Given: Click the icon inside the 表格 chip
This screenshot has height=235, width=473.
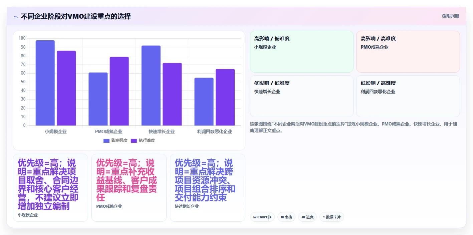Looking at the screenshot, I should pos(282,217).
